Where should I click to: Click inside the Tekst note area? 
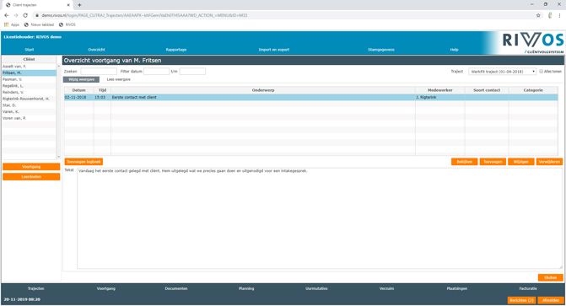click(x=320, y=218)
